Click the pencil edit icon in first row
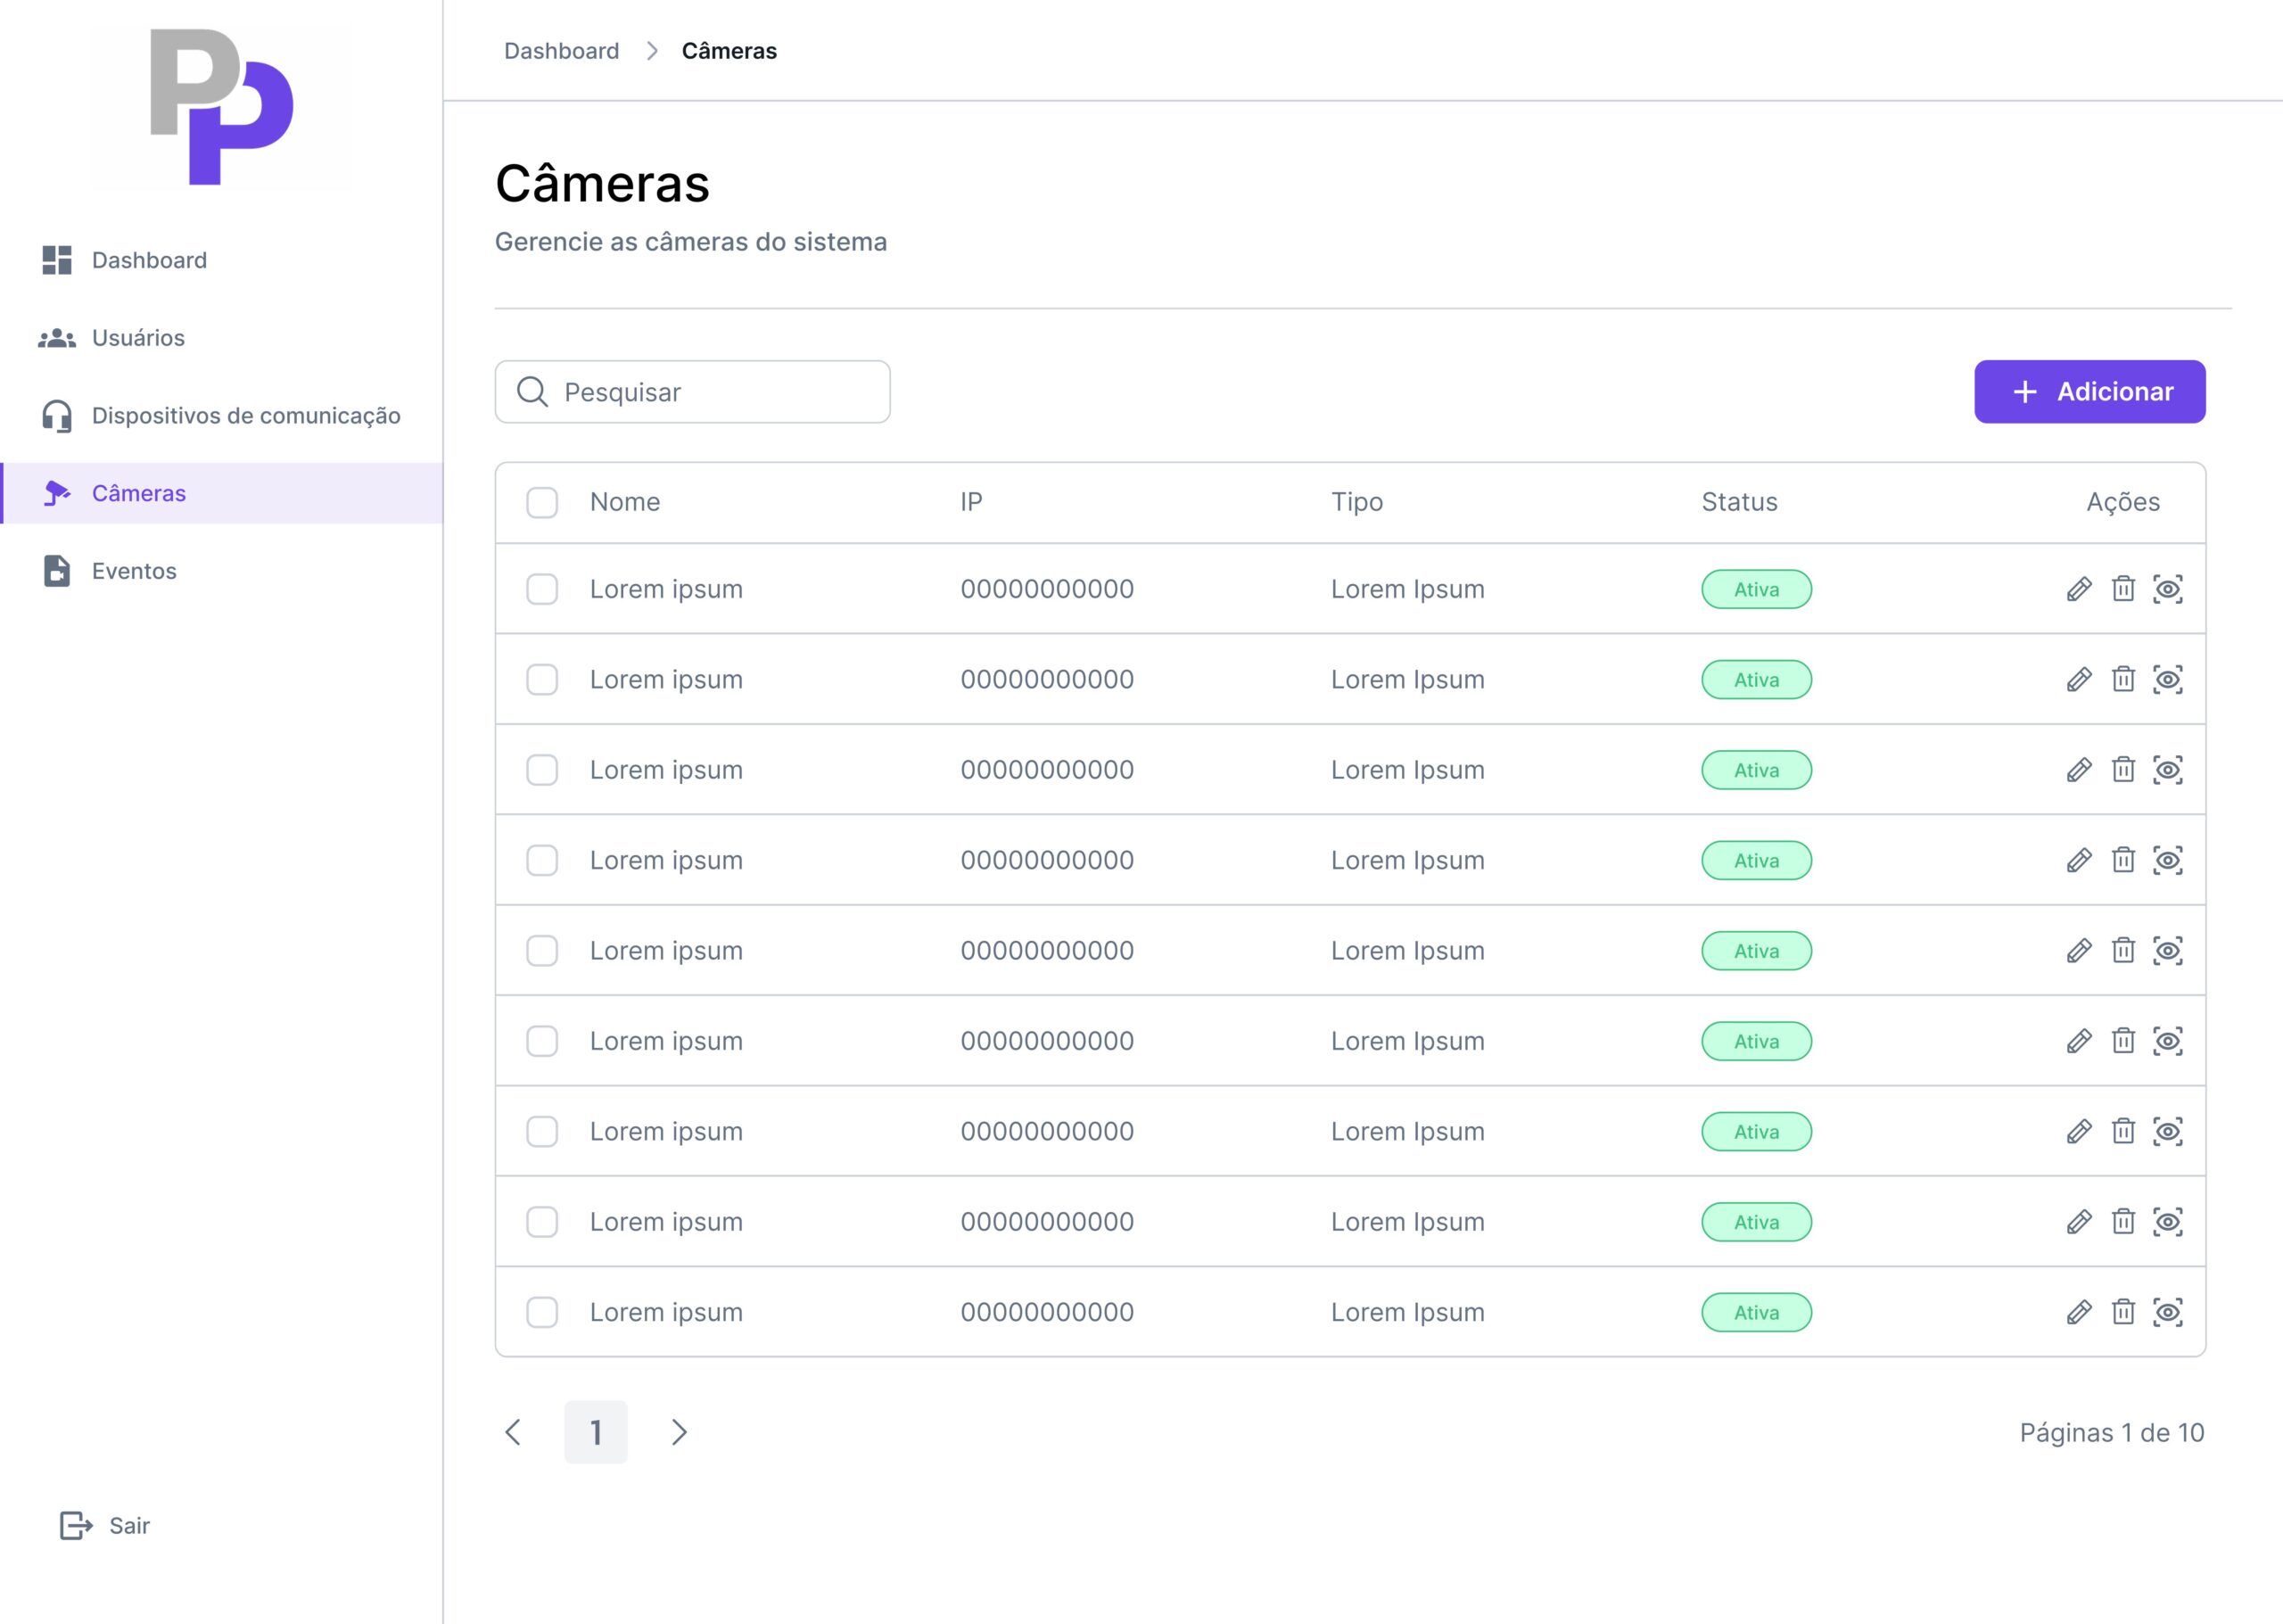 [2079, 589]
